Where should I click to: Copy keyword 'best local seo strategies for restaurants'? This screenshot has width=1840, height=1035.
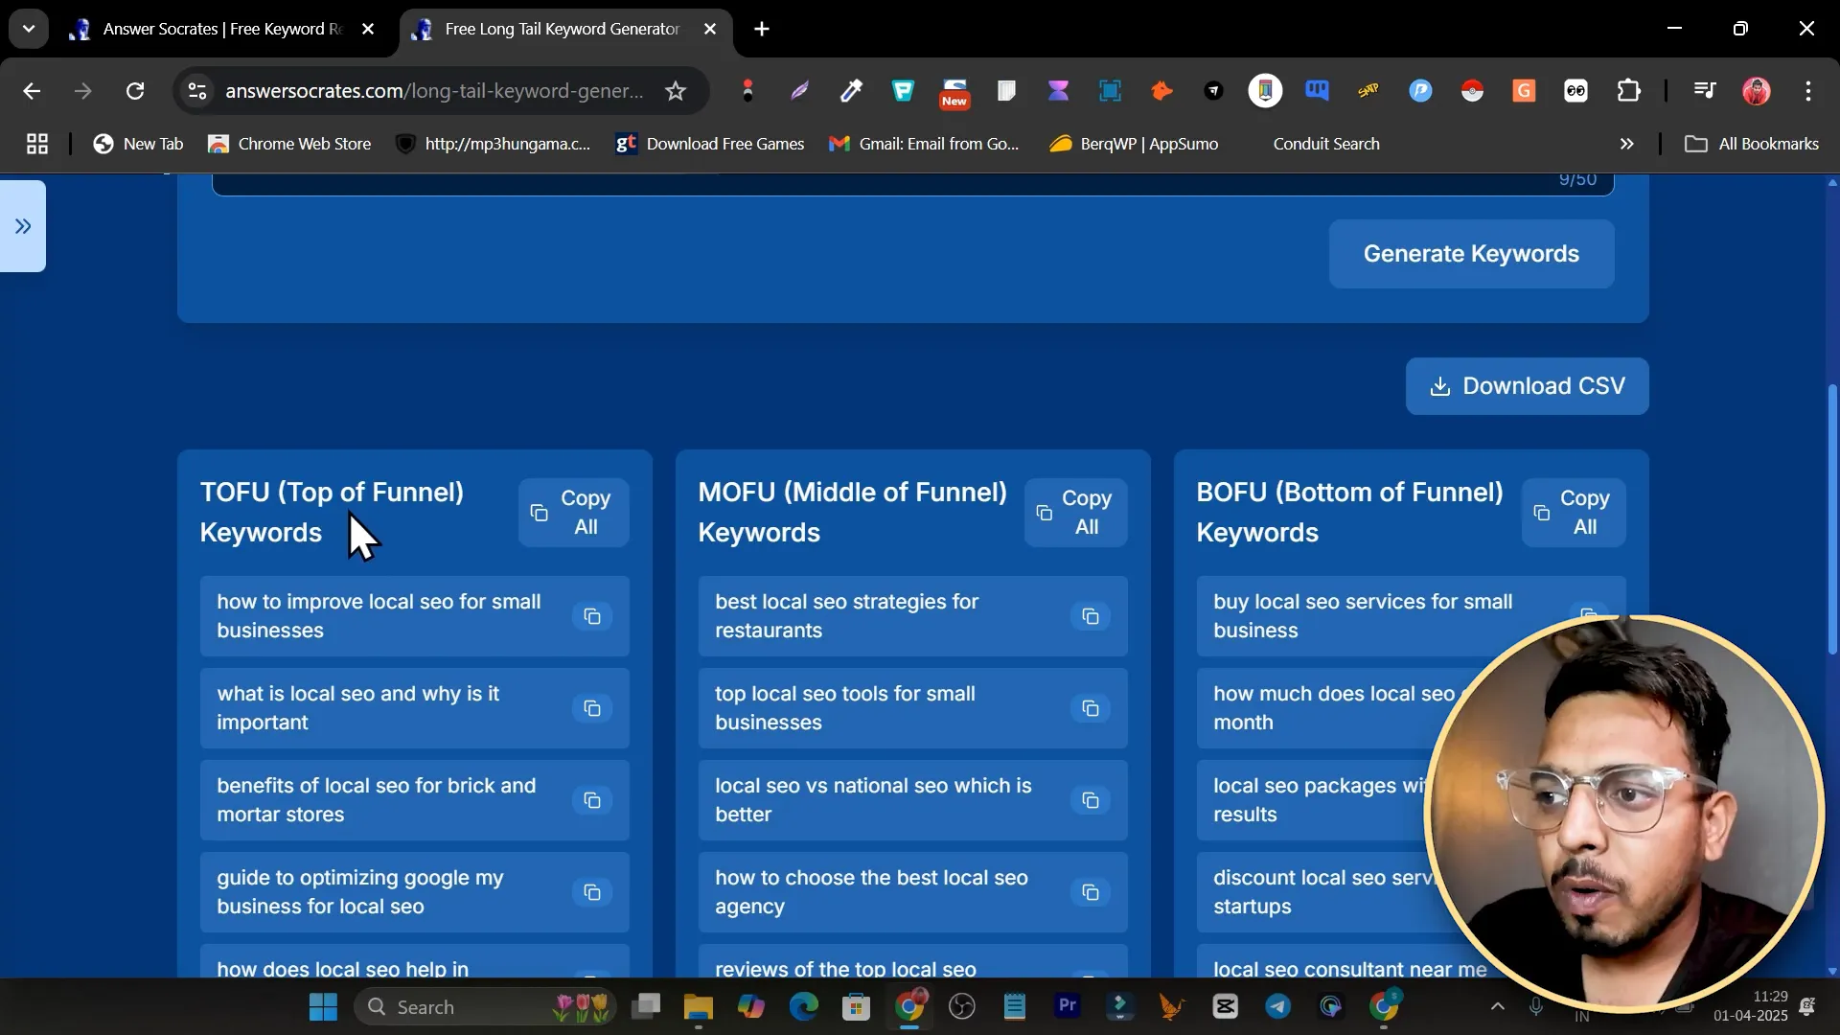(1091, 616)
